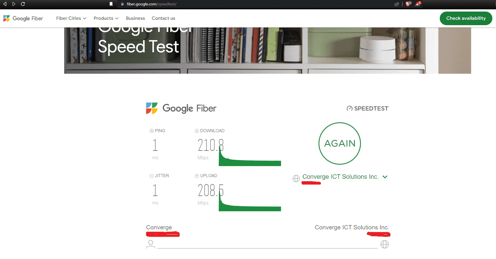
Task: Select the Speed Test banner image
Action: (267, 51)
